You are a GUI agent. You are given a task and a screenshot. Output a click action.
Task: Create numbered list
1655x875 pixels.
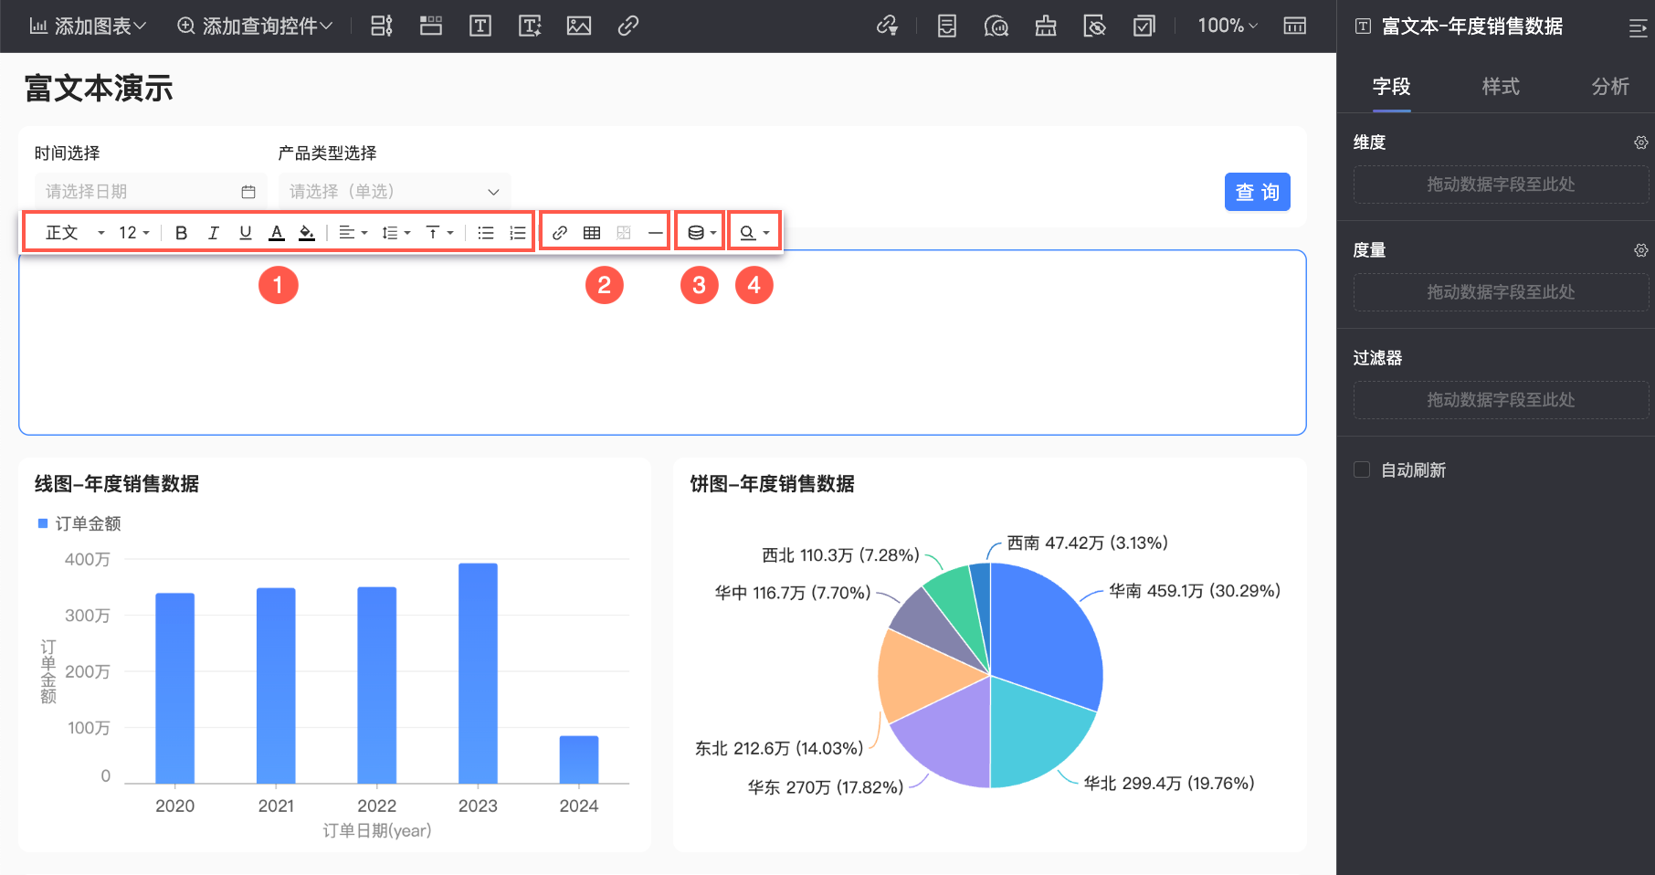pyautogui.click(x=518, y=233)
